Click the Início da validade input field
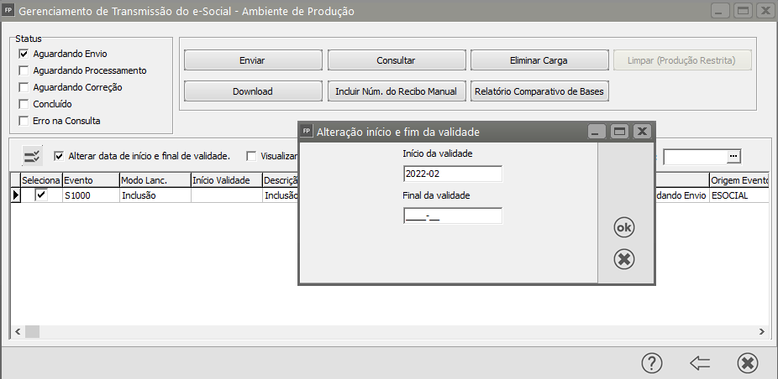Image resolution: width=778 pixels, height=379 pixels. 452,174
